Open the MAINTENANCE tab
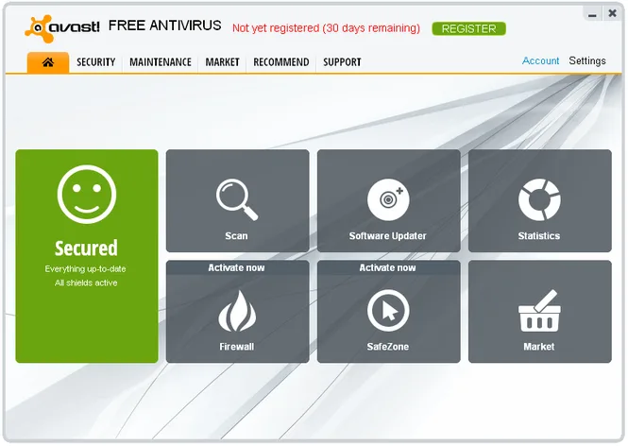 coord(161,62)
